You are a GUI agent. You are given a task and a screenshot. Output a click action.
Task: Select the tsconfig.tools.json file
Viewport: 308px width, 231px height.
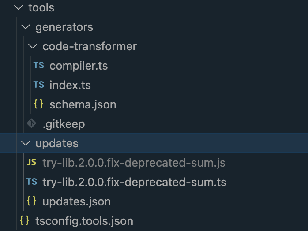(84, 221)
